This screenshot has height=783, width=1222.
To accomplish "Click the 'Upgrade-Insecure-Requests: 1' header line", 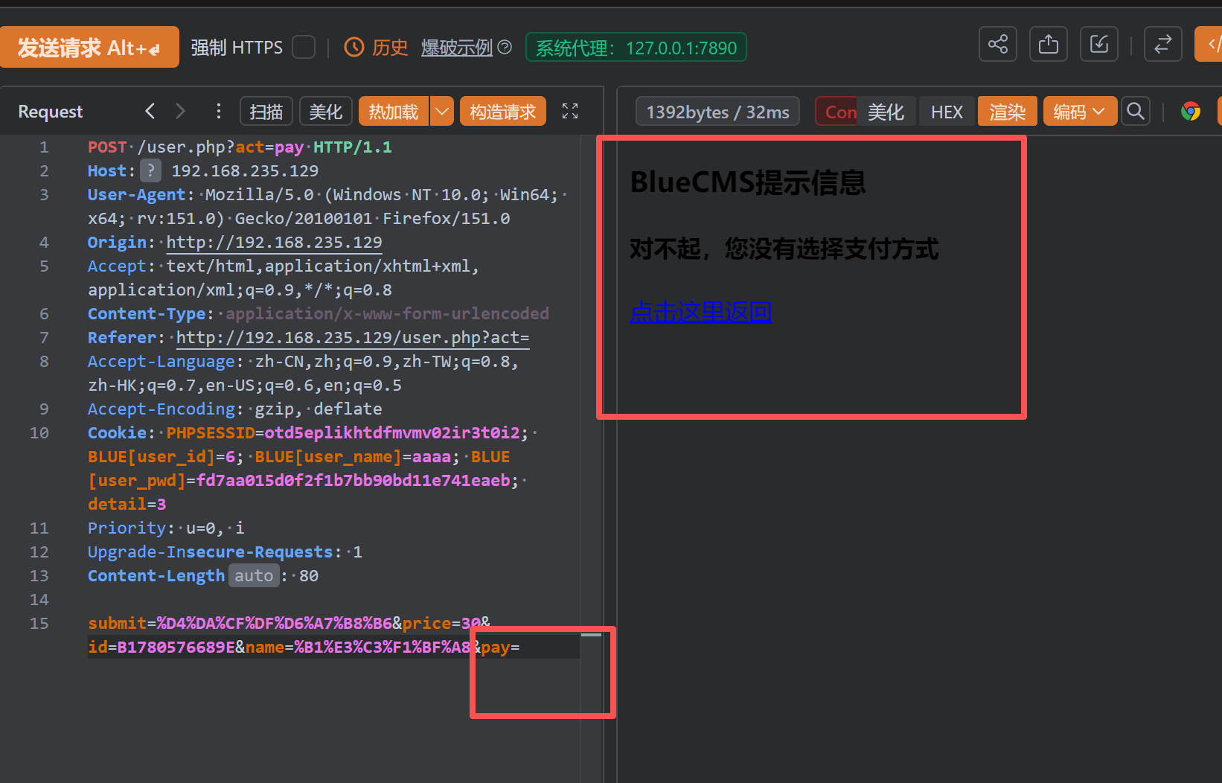I will pyautogui.click(x=225, y=552).
